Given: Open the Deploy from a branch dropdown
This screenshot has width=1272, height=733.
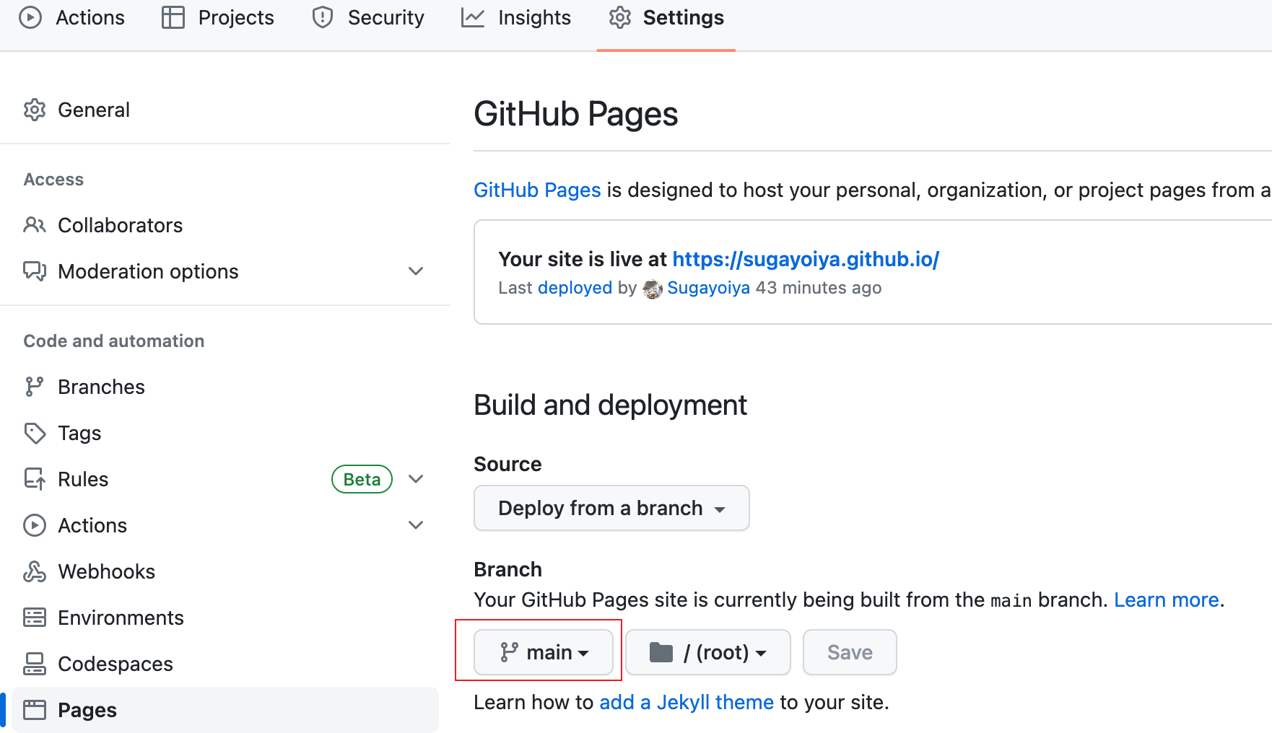Looking at the screenshot, I should pyautogui.click(x=611, y=508).
